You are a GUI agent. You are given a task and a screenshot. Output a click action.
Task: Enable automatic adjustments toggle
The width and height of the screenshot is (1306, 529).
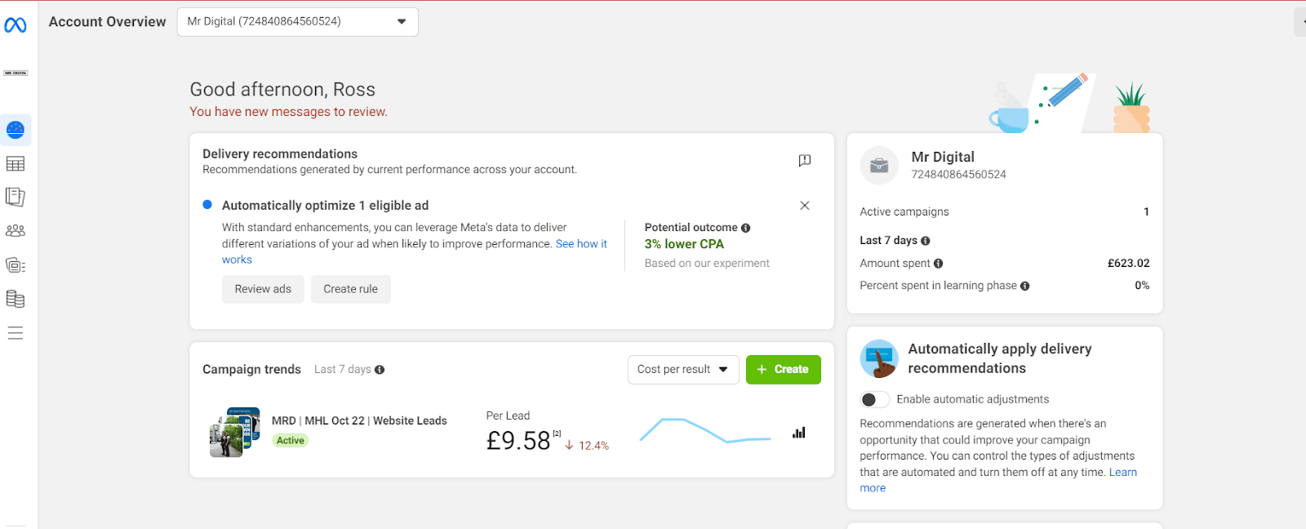coord(875,399)
